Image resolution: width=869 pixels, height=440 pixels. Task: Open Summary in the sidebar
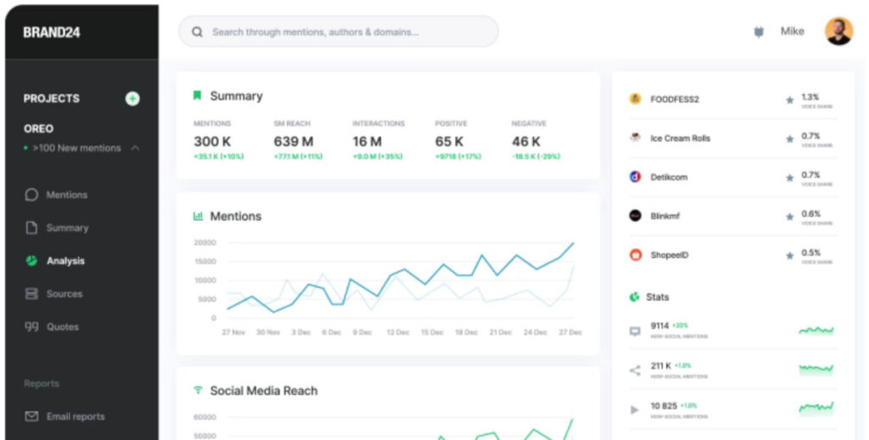[x=67, y=228]
